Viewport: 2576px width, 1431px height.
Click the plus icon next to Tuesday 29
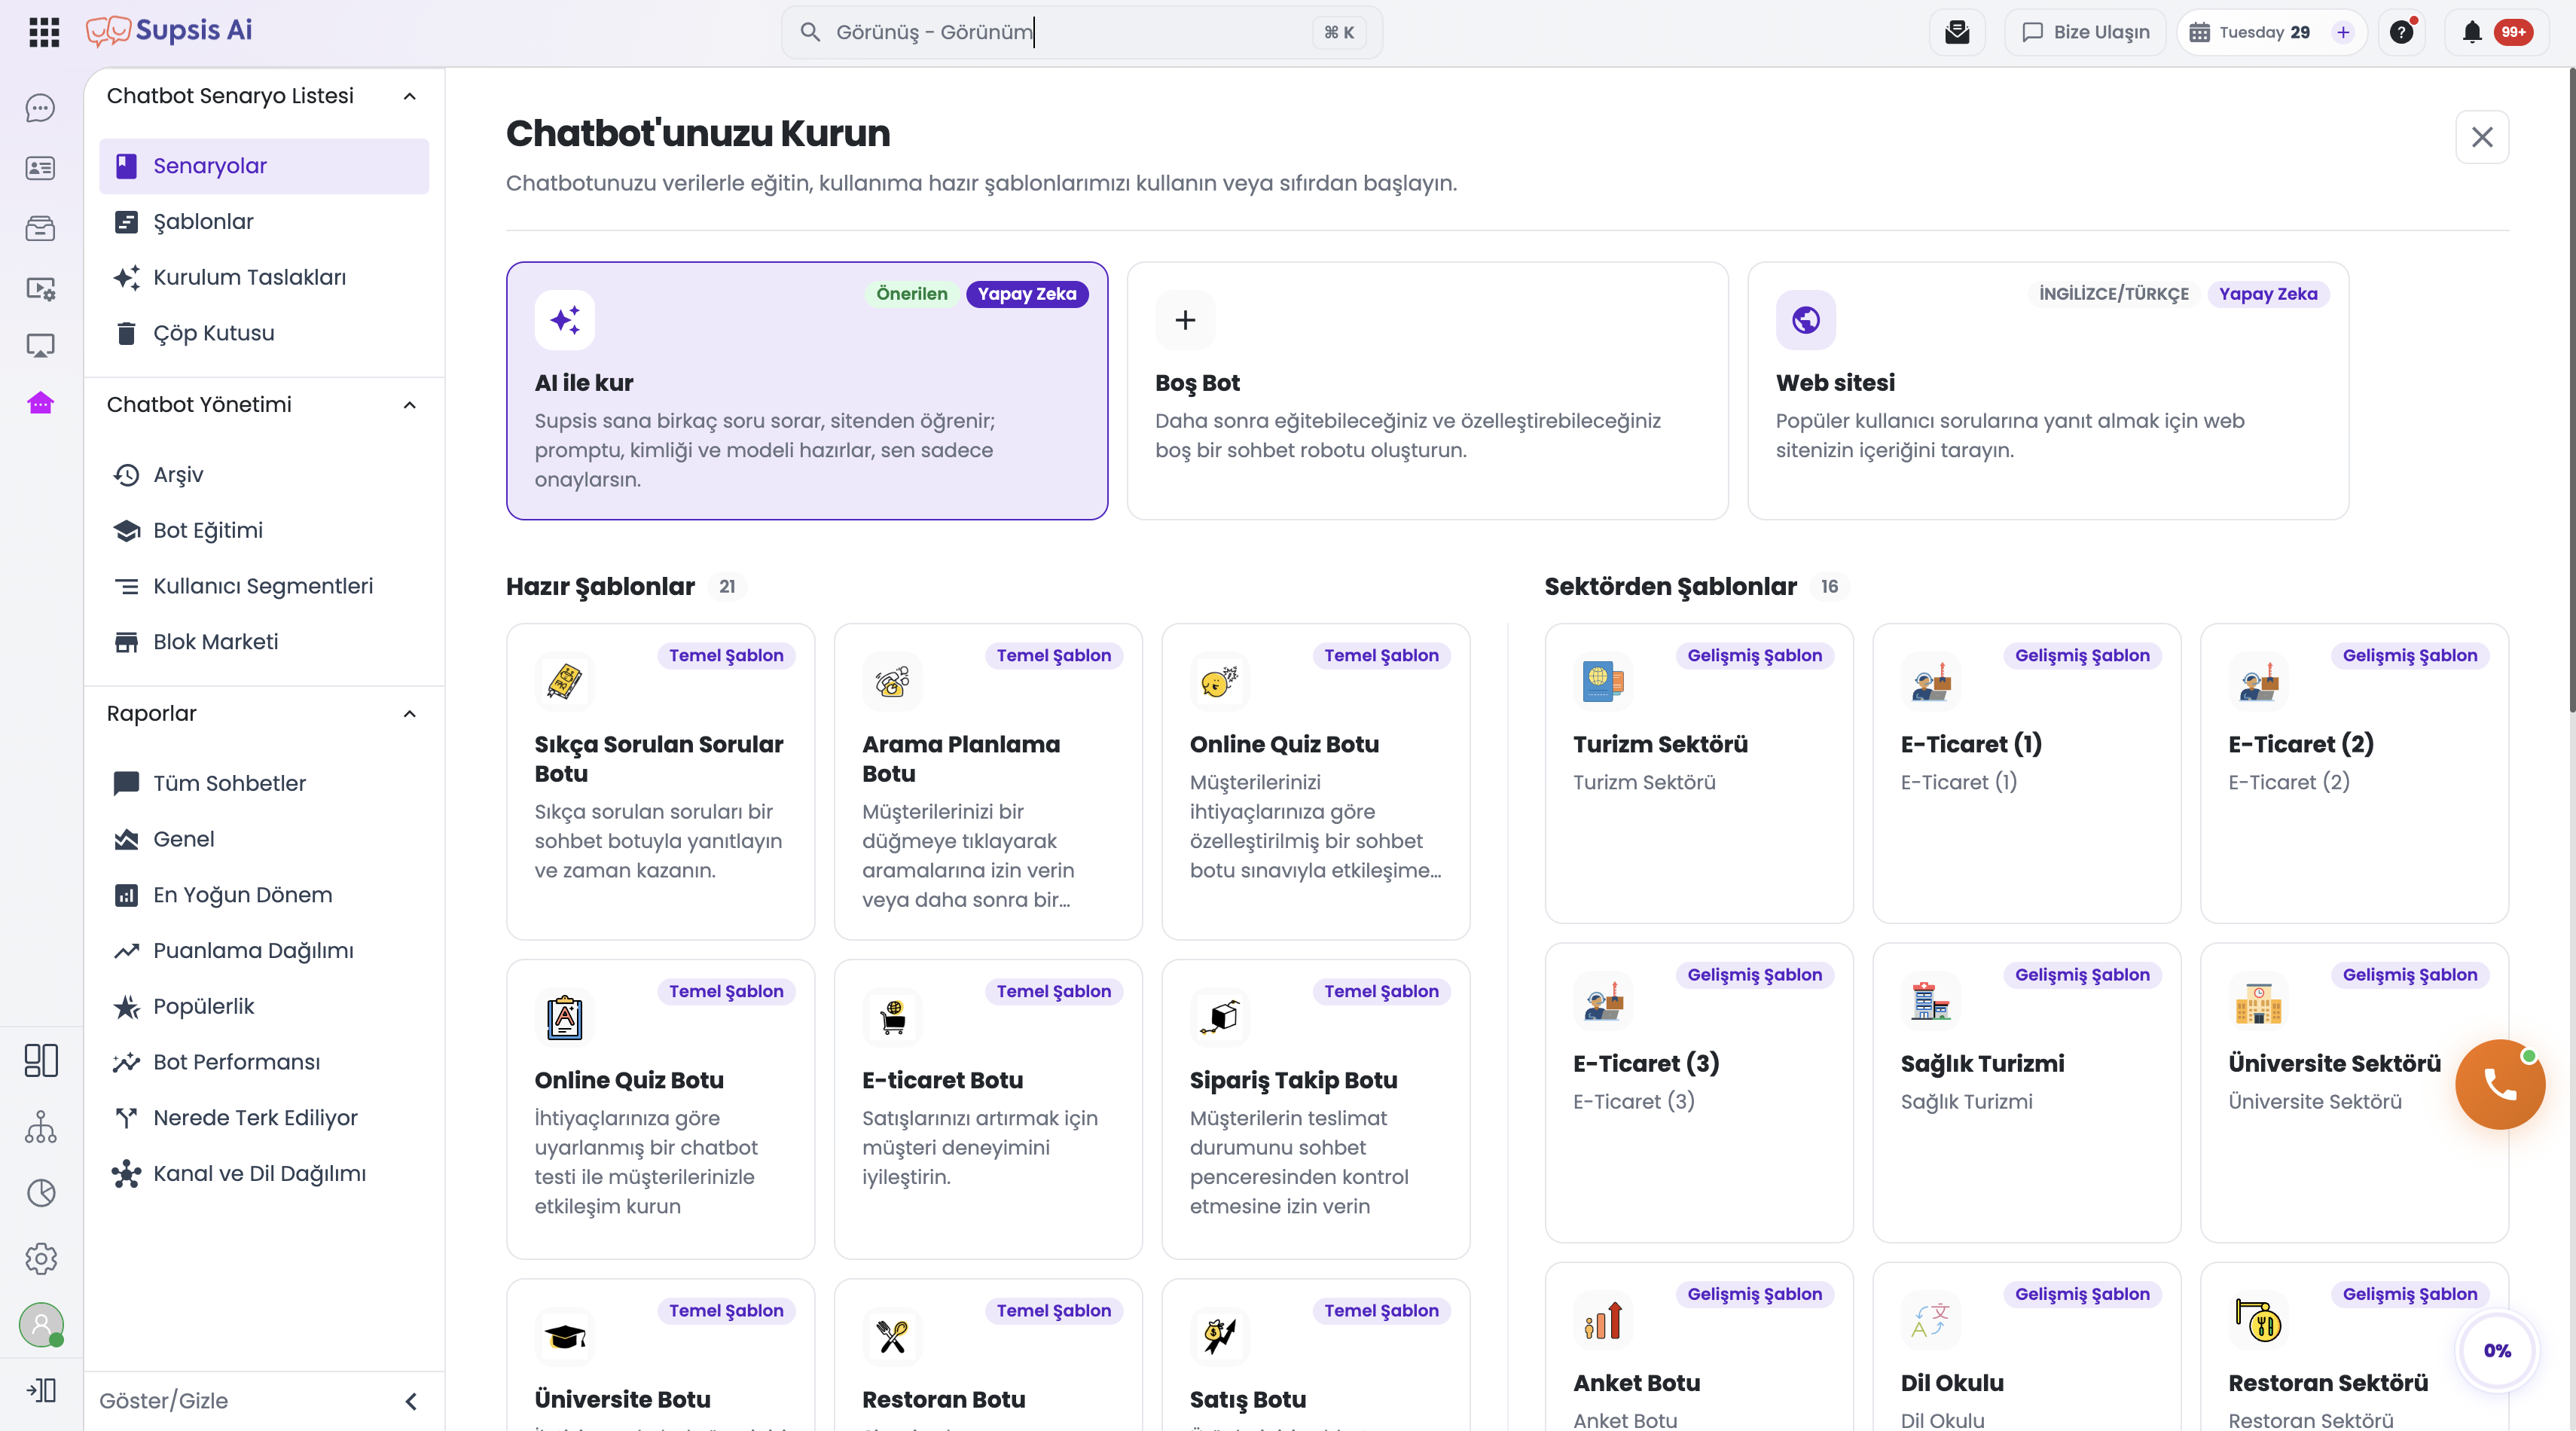coord(2343,32)
